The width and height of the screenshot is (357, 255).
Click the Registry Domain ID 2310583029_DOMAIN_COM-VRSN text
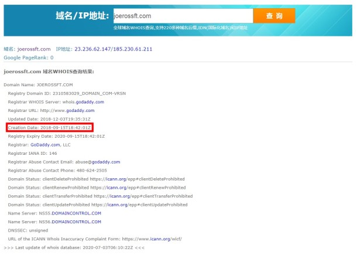[67, 94]
